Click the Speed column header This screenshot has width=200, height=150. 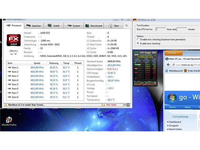tap(37, 63)
